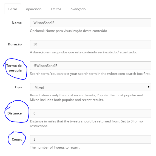The width and height of the screenshot is (156, 156).
Task: Click the Tipo dropdown arrow
Action: (148, 87)
